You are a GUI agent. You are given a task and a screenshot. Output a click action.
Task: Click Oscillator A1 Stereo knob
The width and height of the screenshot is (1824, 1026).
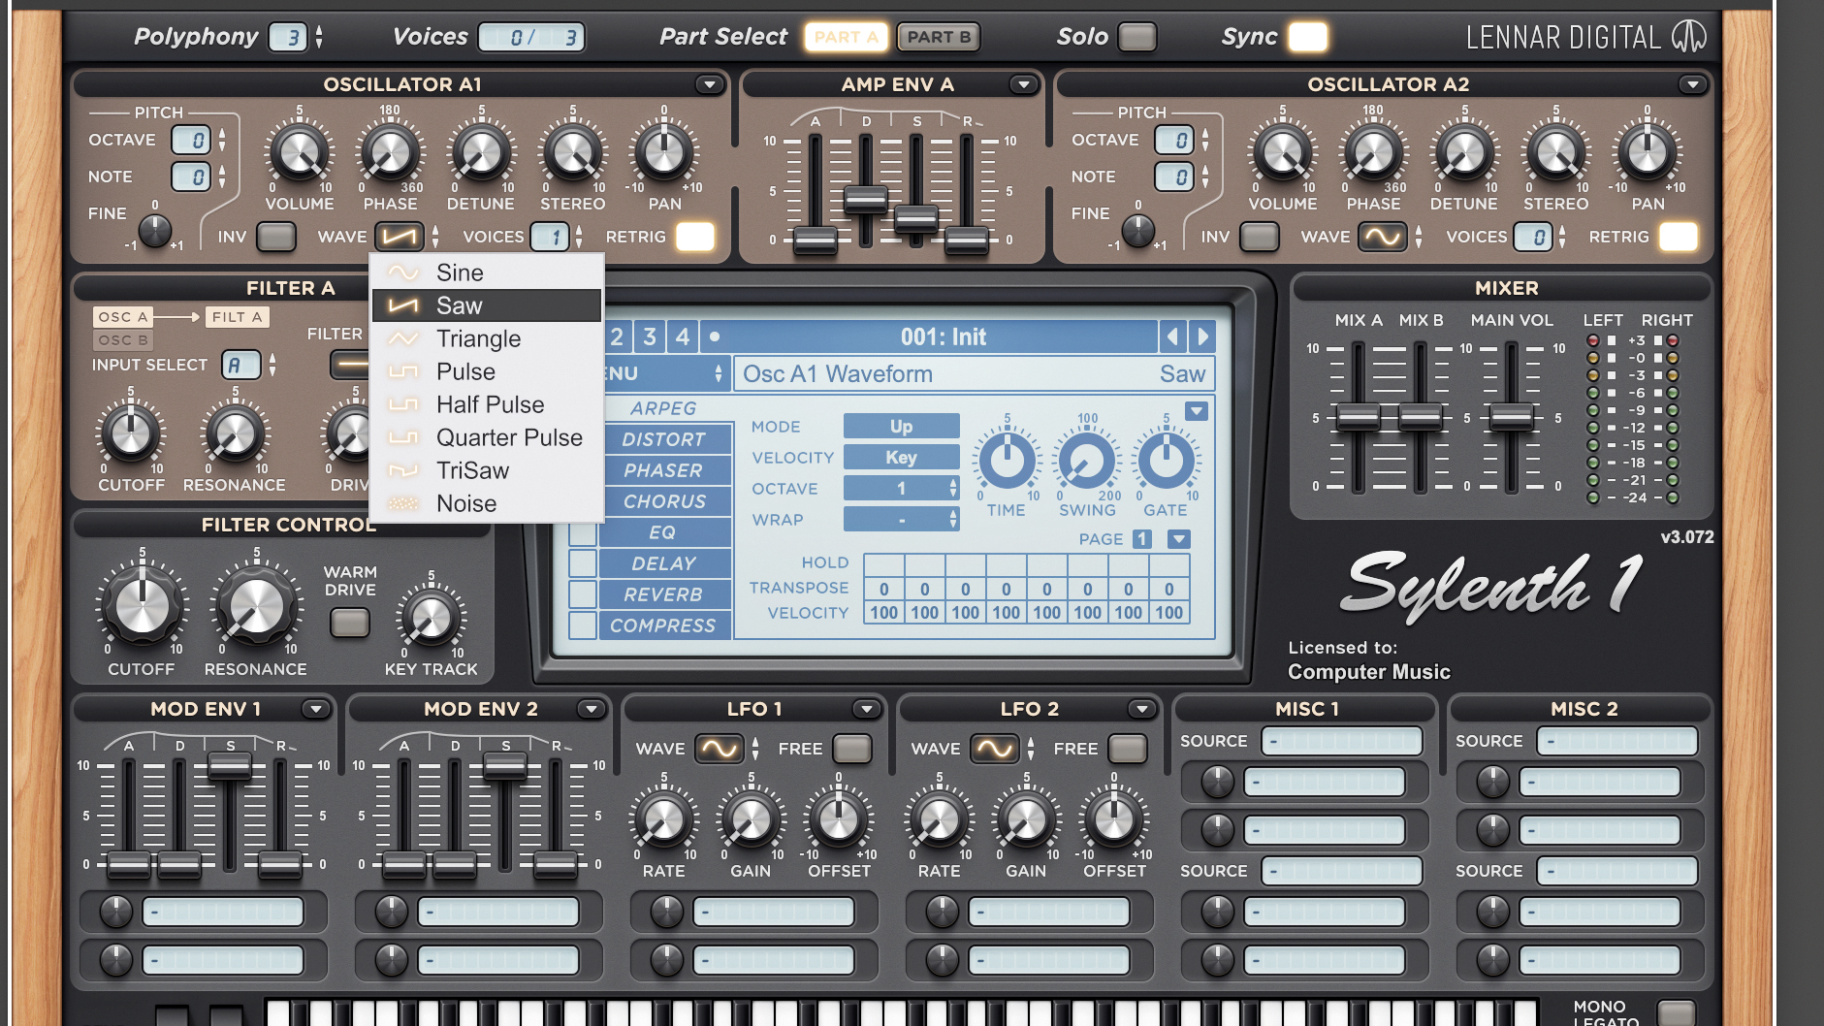click(x=572, y=152)
